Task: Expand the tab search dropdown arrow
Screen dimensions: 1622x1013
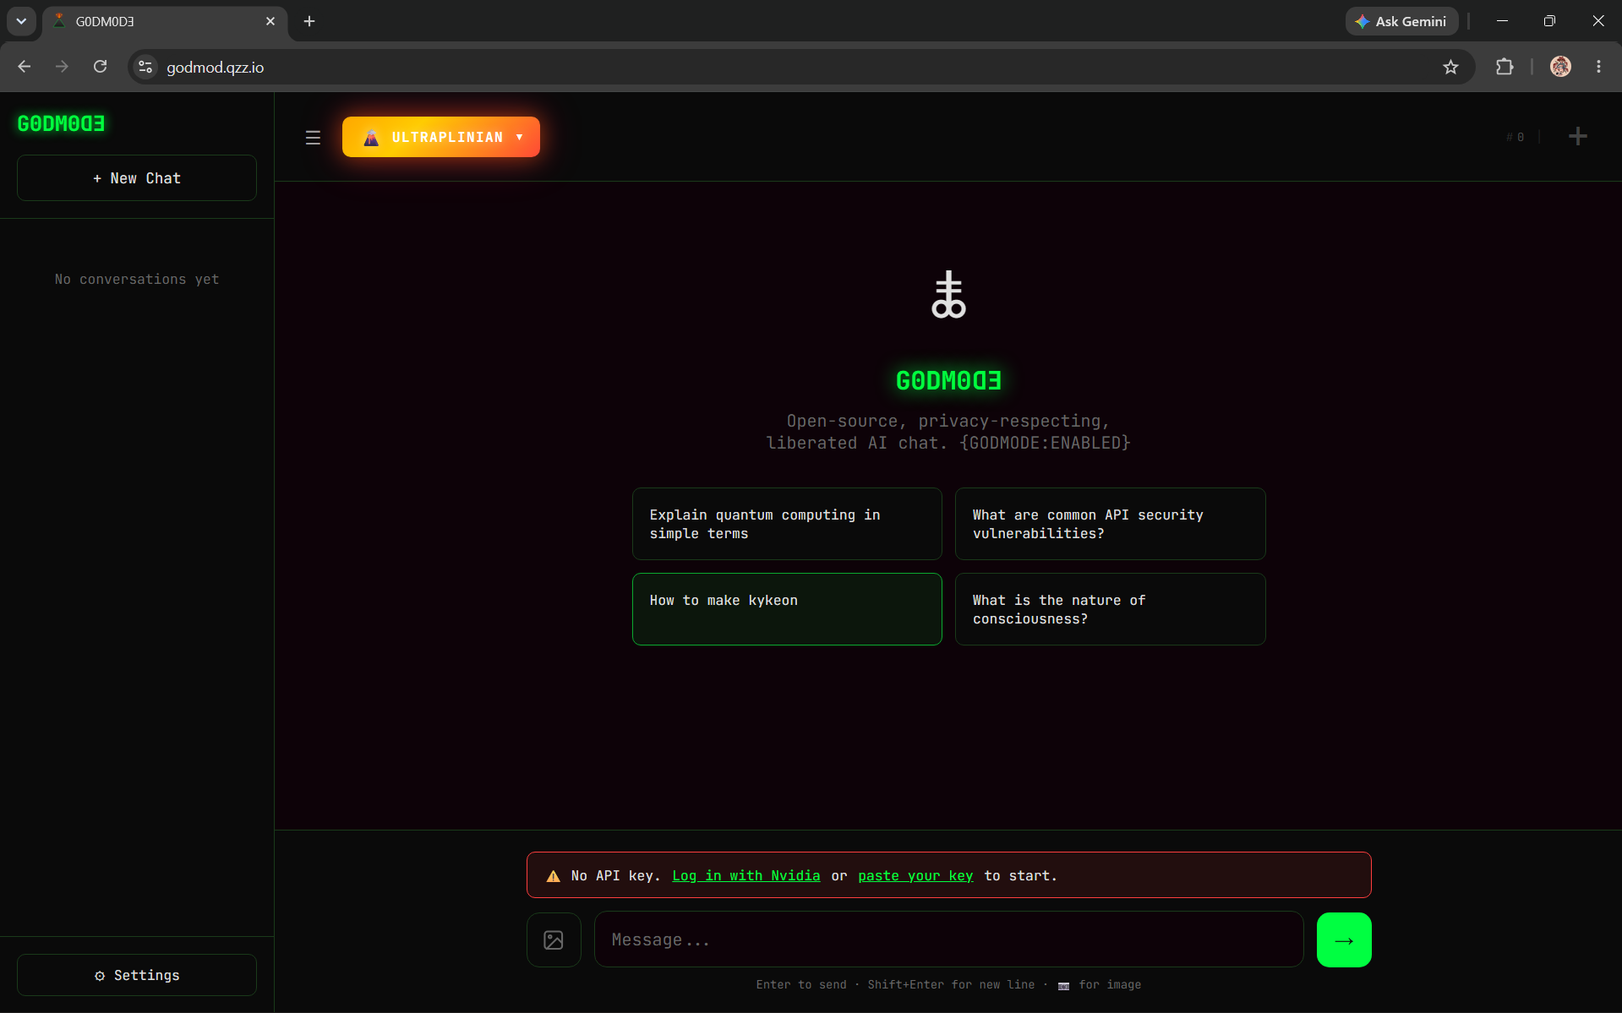Action: (21, 21)
